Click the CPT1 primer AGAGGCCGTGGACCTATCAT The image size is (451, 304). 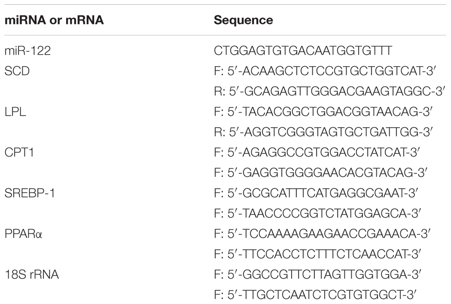point(316,152)
